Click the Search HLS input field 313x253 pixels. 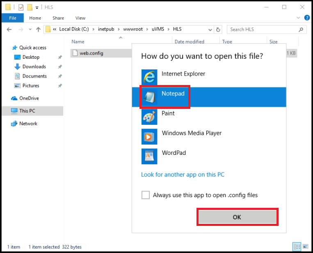tap(263, 30)
